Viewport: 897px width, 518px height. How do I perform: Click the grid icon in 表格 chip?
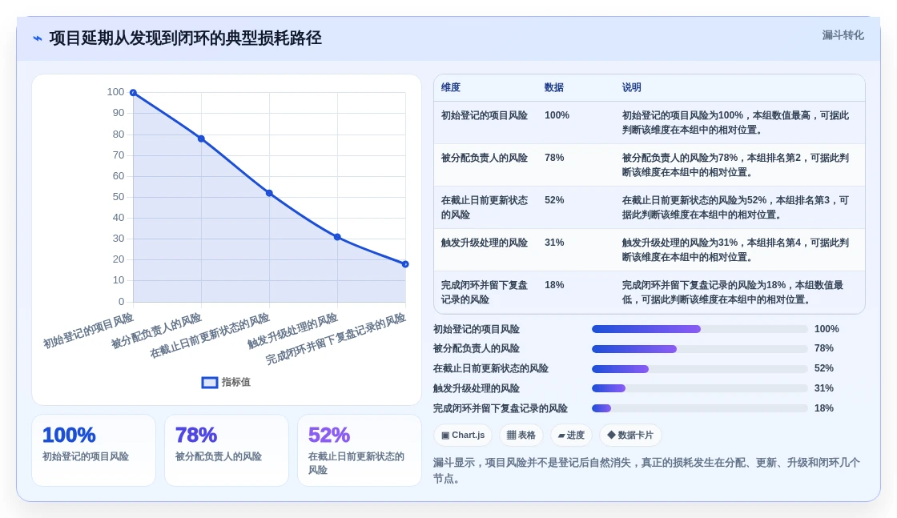pos(511,435)
